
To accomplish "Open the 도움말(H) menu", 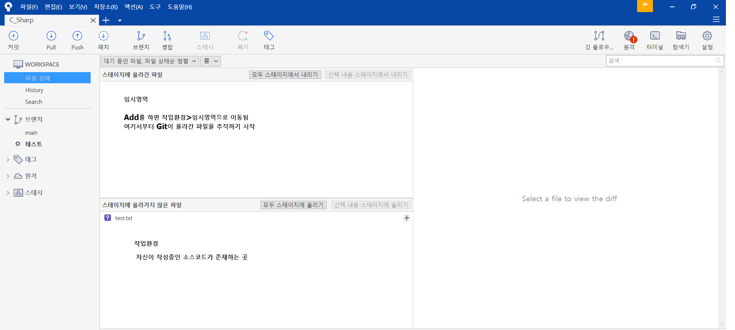I will (180, 7).
